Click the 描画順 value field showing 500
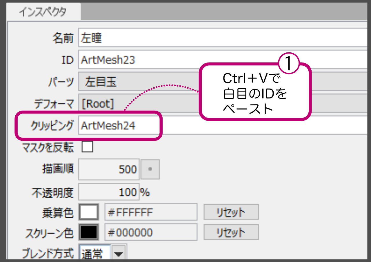Screen dimensions: 371x262 pos(109,169)
